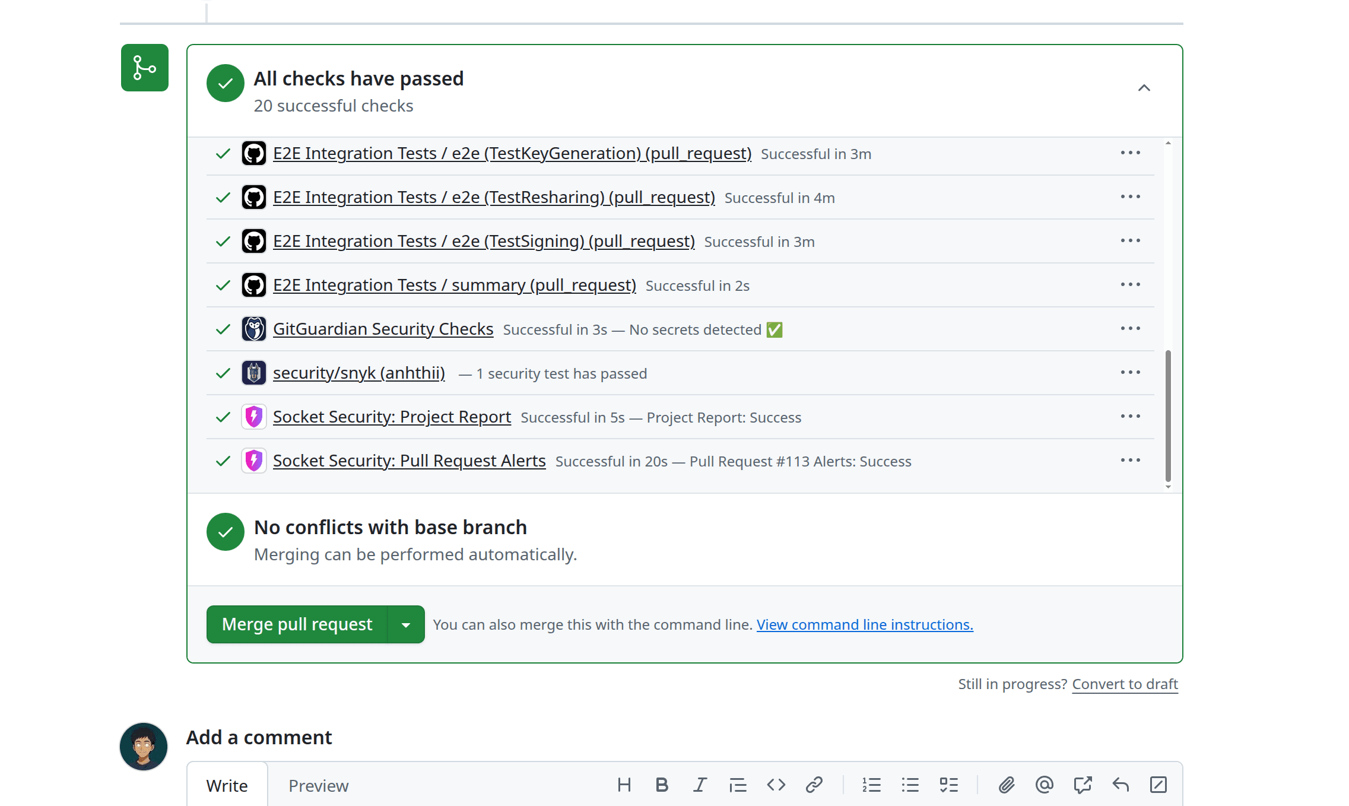
Task: Insert a heading in the comment box
Action: [624, 785]
